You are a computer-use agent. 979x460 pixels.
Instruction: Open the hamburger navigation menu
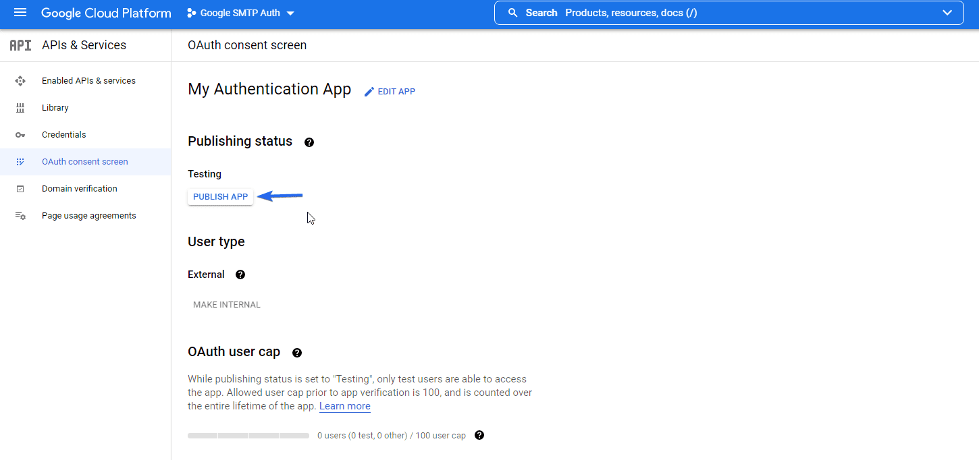(20, 13)
